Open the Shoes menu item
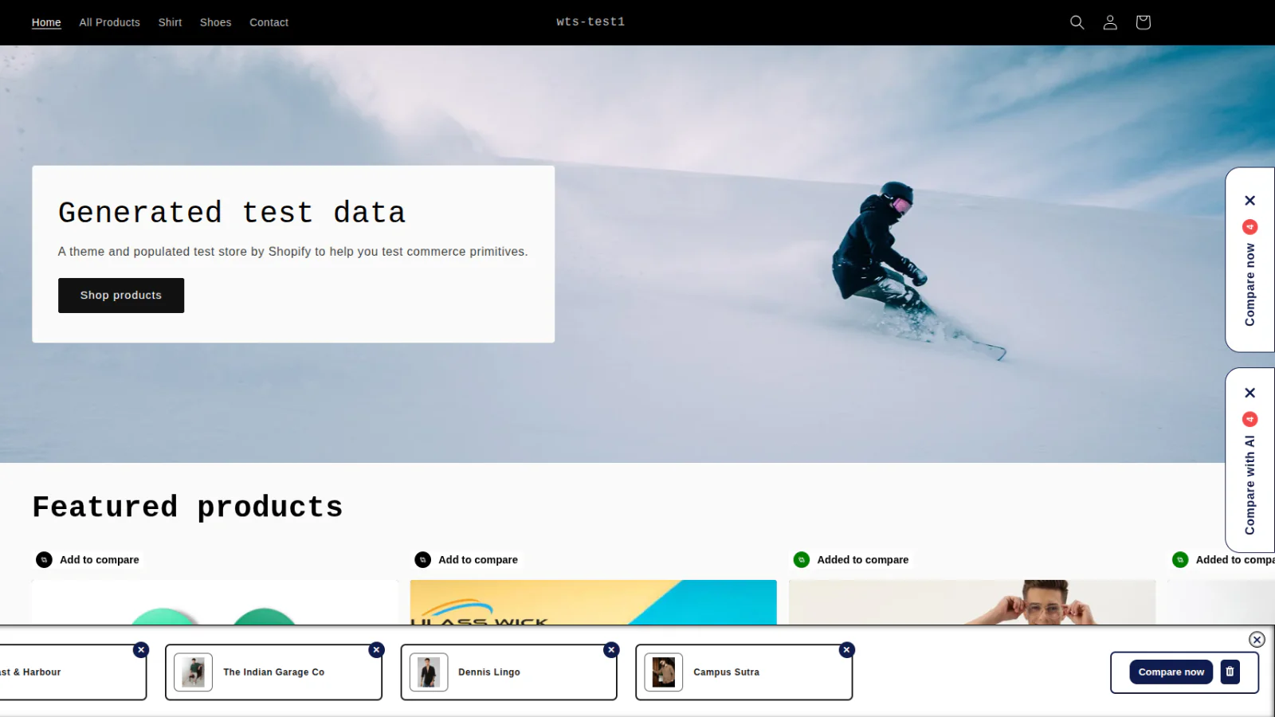This screenshot has height=717, width=1275. (215, 22)
